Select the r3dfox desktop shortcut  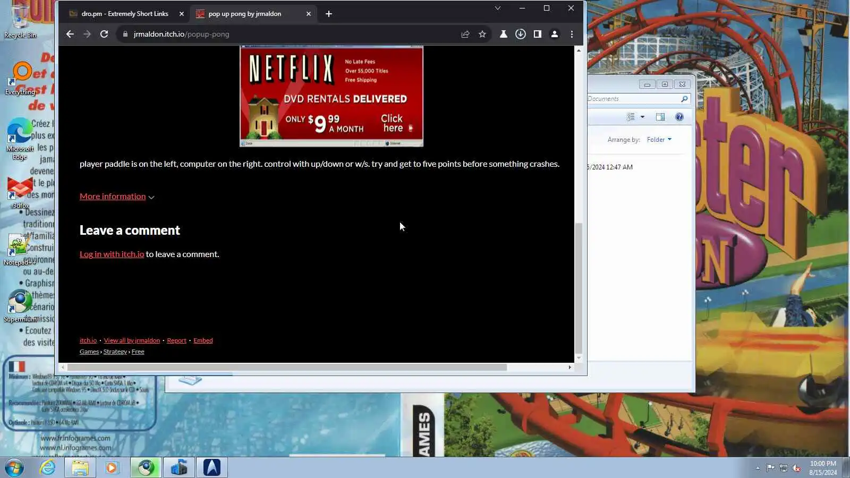pyautogui.click(x=20, y=193)
